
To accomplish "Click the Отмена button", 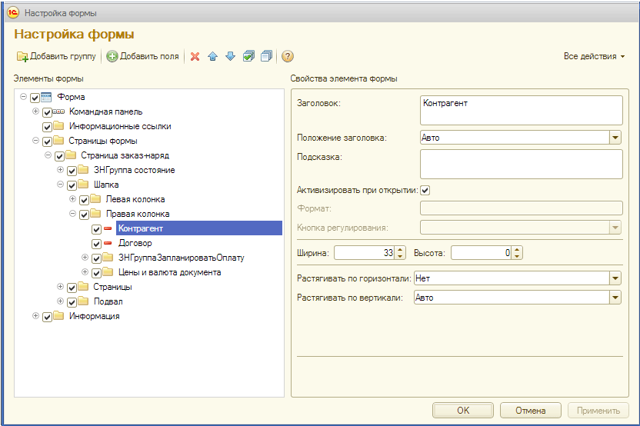I will pyautogui.click(x=530, y=411).
